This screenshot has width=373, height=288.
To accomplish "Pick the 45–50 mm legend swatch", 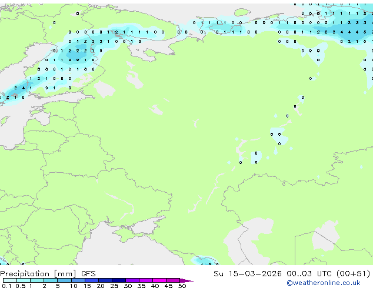I will (x=173, y=280).
